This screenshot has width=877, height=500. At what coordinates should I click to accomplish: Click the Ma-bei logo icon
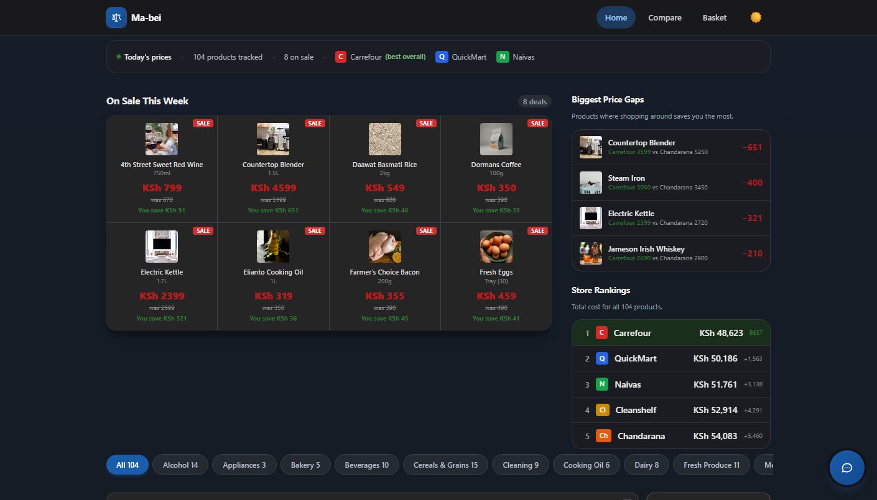(116, 17)
